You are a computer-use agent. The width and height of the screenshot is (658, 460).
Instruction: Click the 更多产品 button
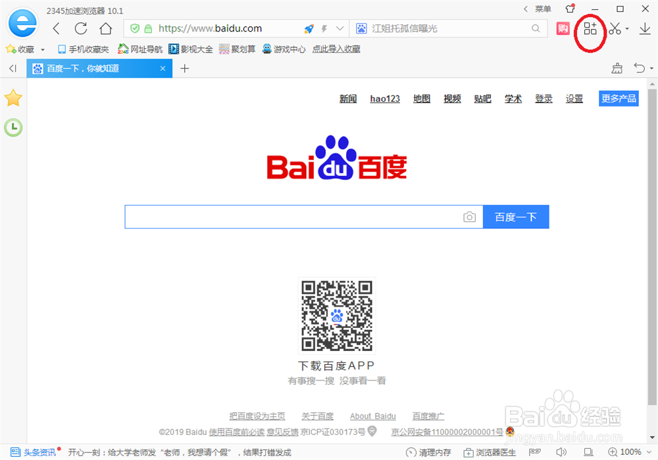coord(619,99)
